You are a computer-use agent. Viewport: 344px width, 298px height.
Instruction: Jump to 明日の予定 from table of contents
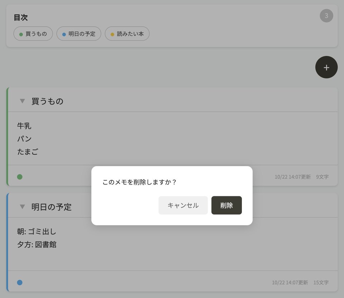pos(79,34)
